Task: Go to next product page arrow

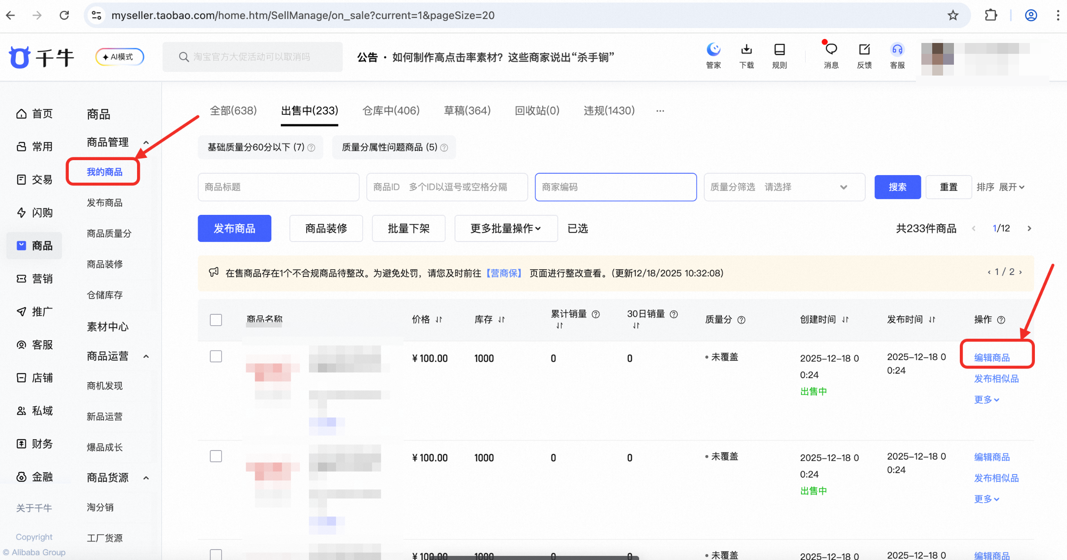Action: 1029,228
